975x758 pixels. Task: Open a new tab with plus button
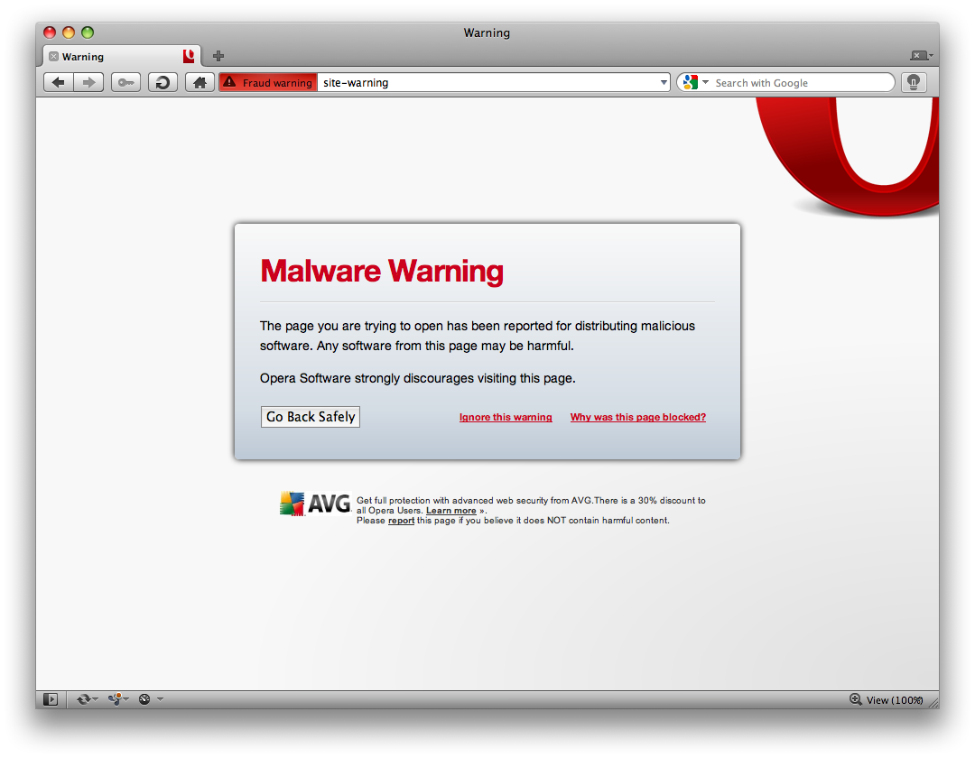coord(218,56)
